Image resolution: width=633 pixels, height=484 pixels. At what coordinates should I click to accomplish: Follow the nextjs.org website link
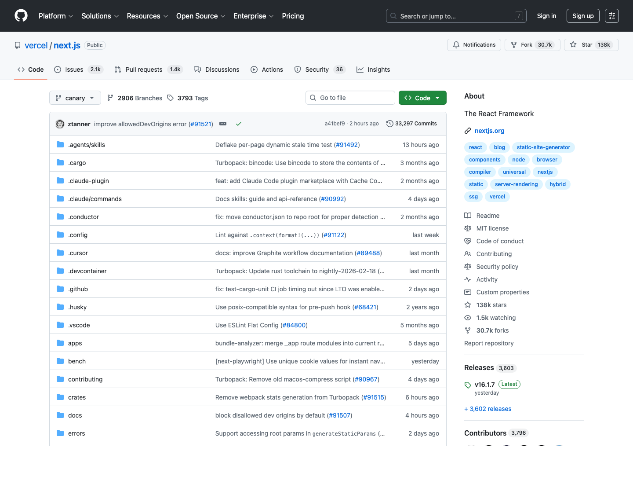[489, 130]
